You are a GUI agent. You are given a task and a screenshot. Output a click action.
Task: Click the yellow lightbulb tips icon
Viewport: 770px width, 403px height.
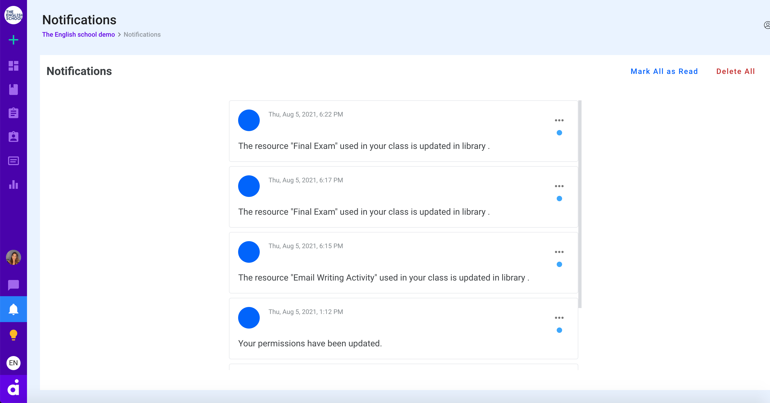point(13,335)
